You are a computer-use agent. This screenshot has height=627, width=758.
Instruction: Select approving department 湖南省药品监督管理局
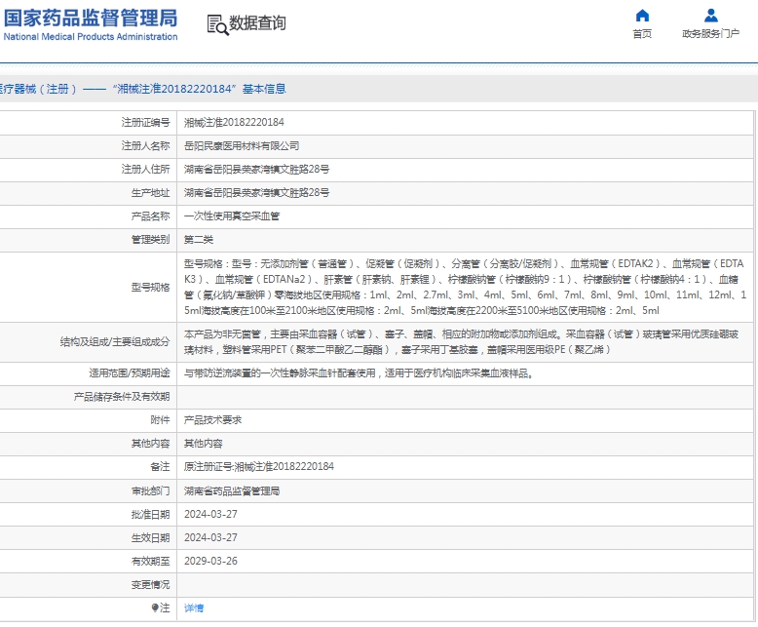tap(232, 491)
